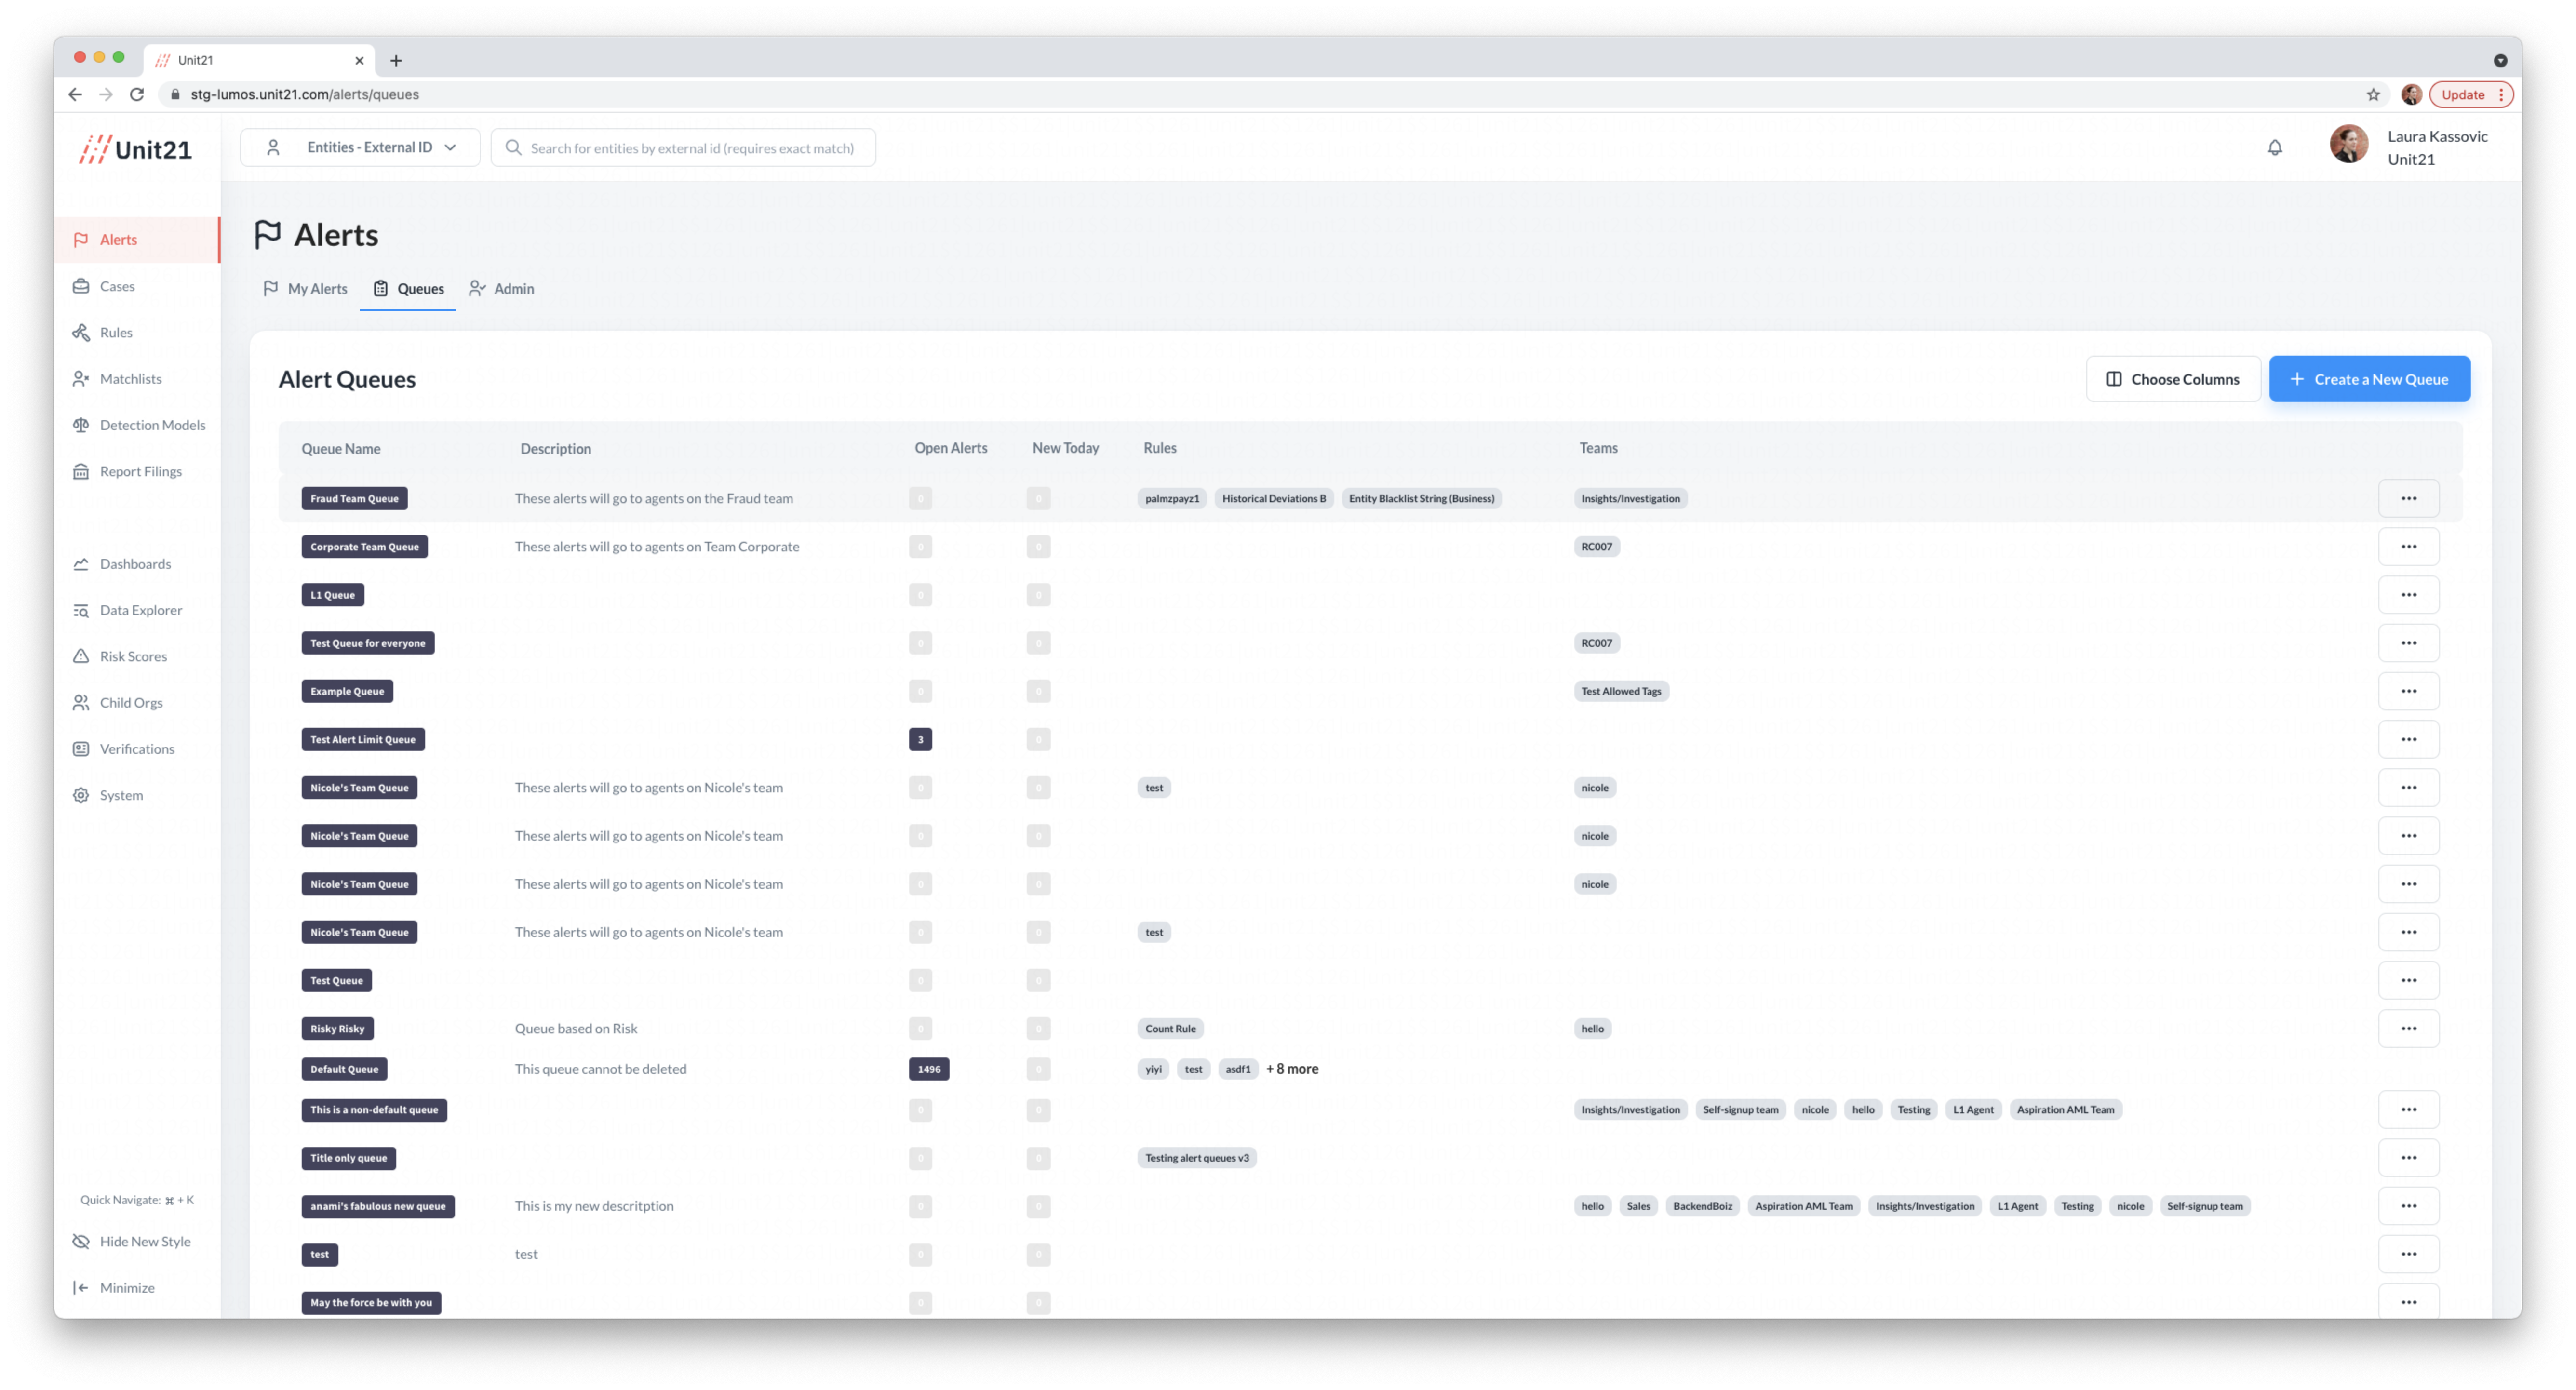
Task: Open Detection Models page
Action: 152,425
